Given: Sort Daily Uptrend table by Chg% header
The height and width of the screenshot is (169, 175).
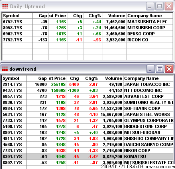Looking at the screenshot, I should (x=93, y=16).
